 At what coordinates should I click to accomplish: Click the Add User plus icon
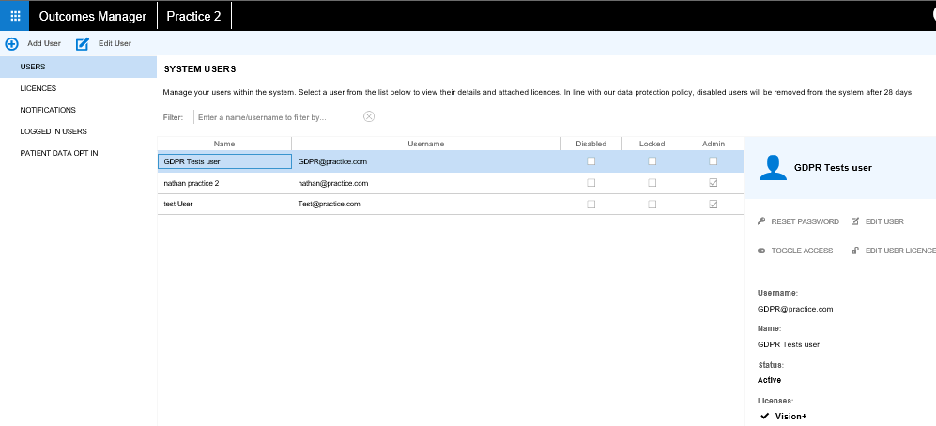click(12, 44)
